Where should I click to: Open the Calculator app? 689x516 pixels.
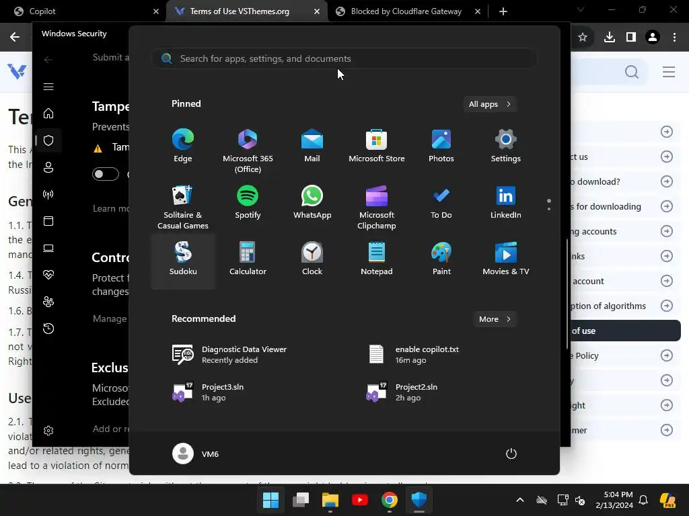(x=248, y=259)
